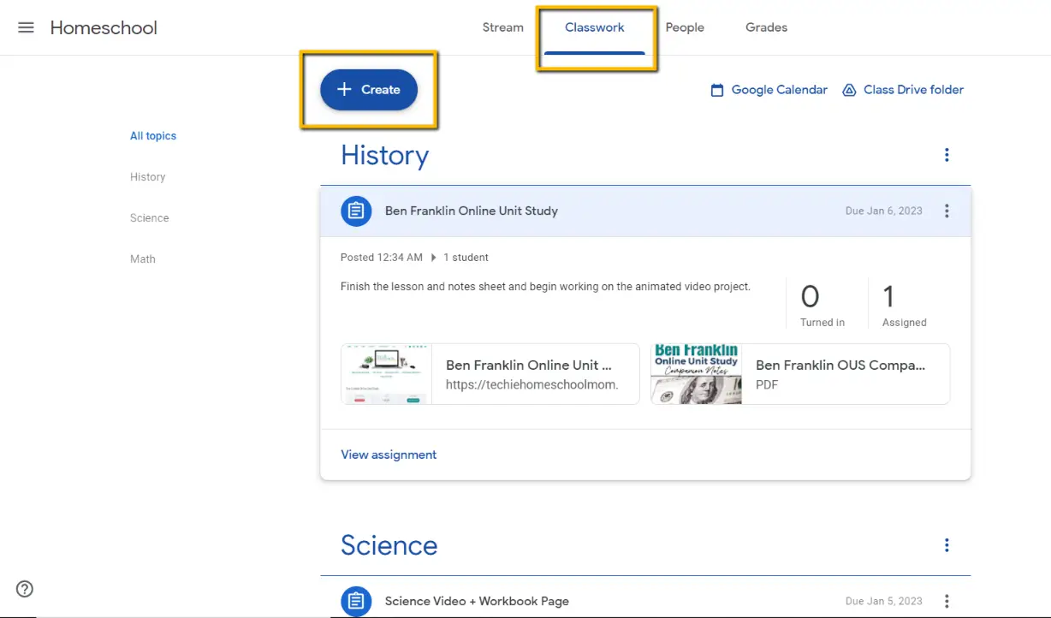Open Science Video assignment three-dot menu

pos(947,601)
